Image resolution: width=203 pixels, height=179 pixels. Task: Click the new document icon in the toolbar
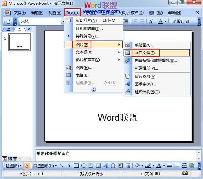8,21
